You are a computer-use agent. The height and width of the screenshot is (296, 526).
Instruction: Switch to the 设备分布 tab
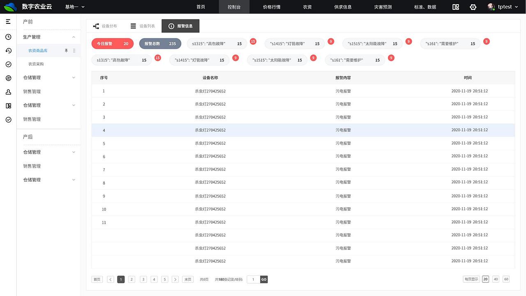(x=105, y=26)
